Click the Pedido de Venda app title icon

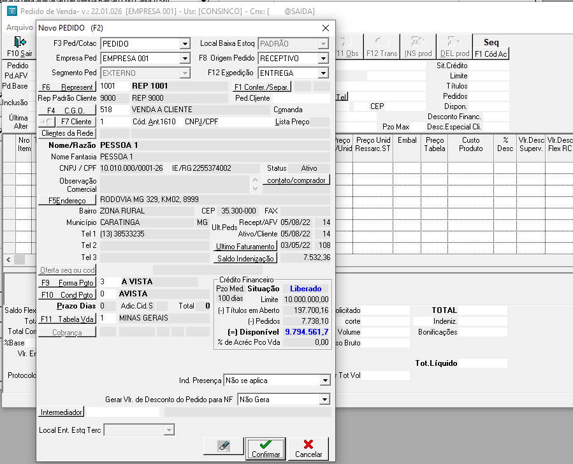[12, 11]
